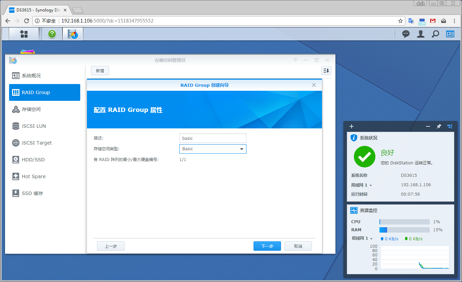Screen dimensions: 462x282
Task: Collapse the widget panel with minus icon
Action: (x=428, y=126)
